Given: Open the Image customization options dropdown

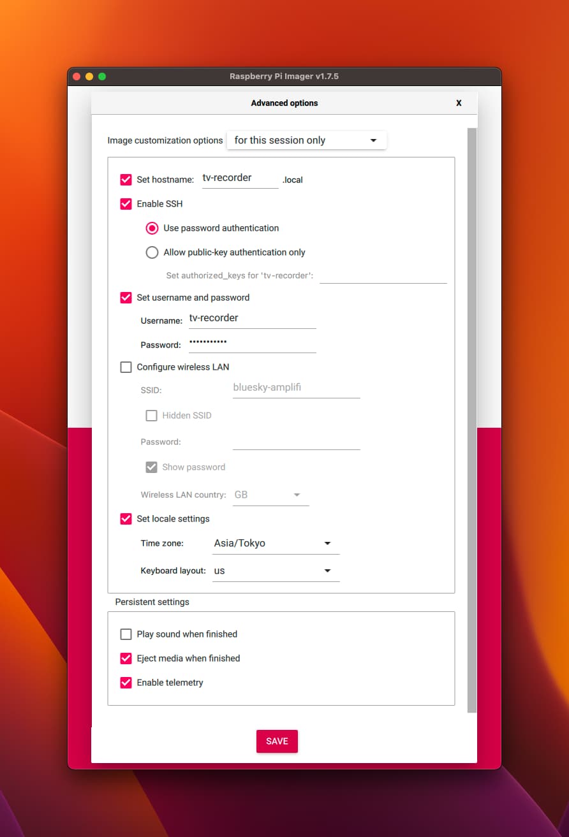Looking at the screenshot, I should [x=306, y=140].
